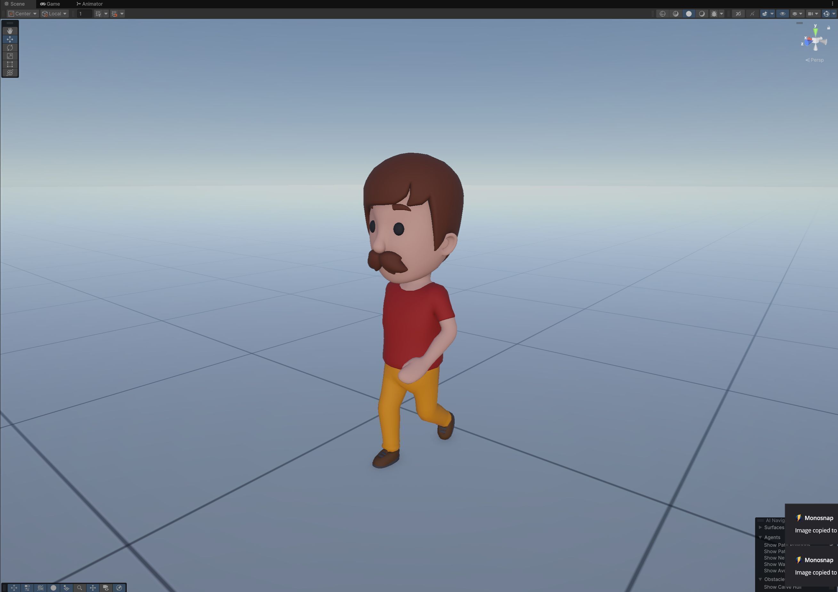Image resolution: width=838 pixels, height=592 pixels.
Task: Toggle hidden objects visibility eye
Action: [x=782, y=14]
